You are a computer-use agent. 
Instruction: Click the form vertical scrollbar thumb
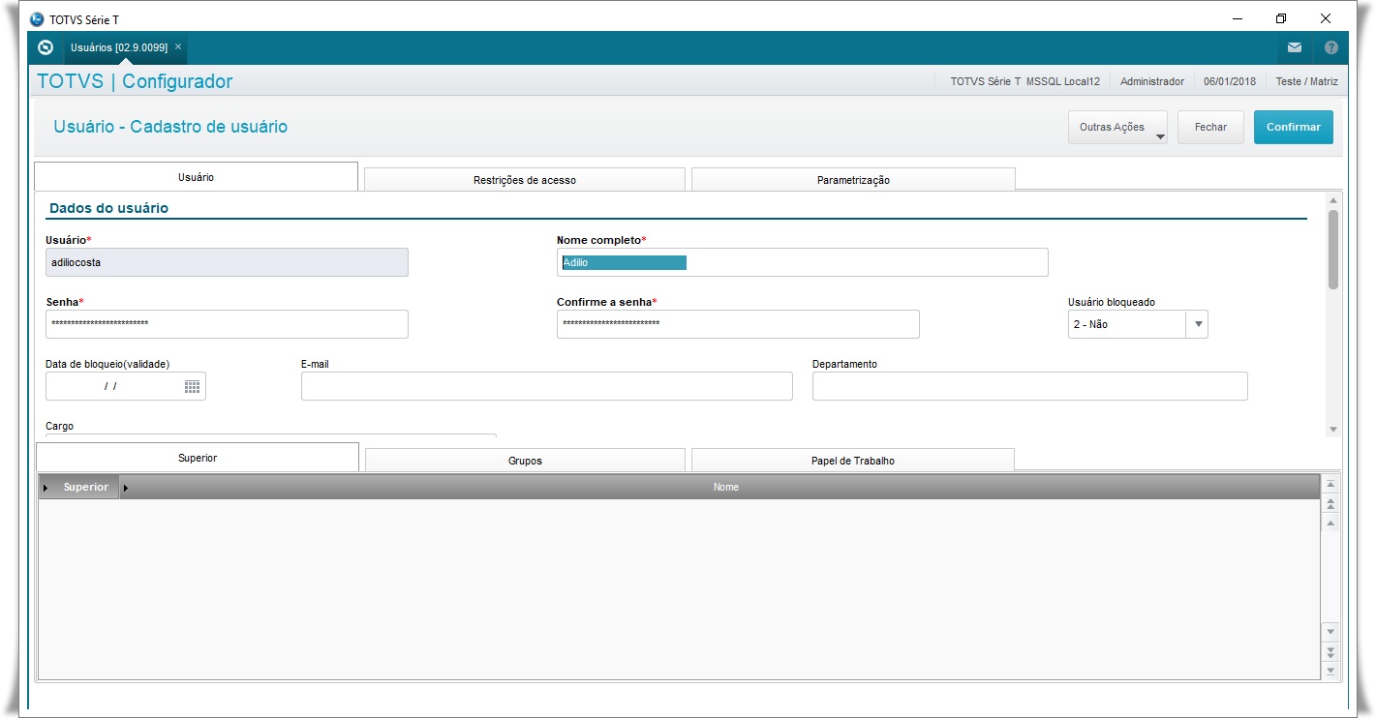click(x=1333, y=249)
